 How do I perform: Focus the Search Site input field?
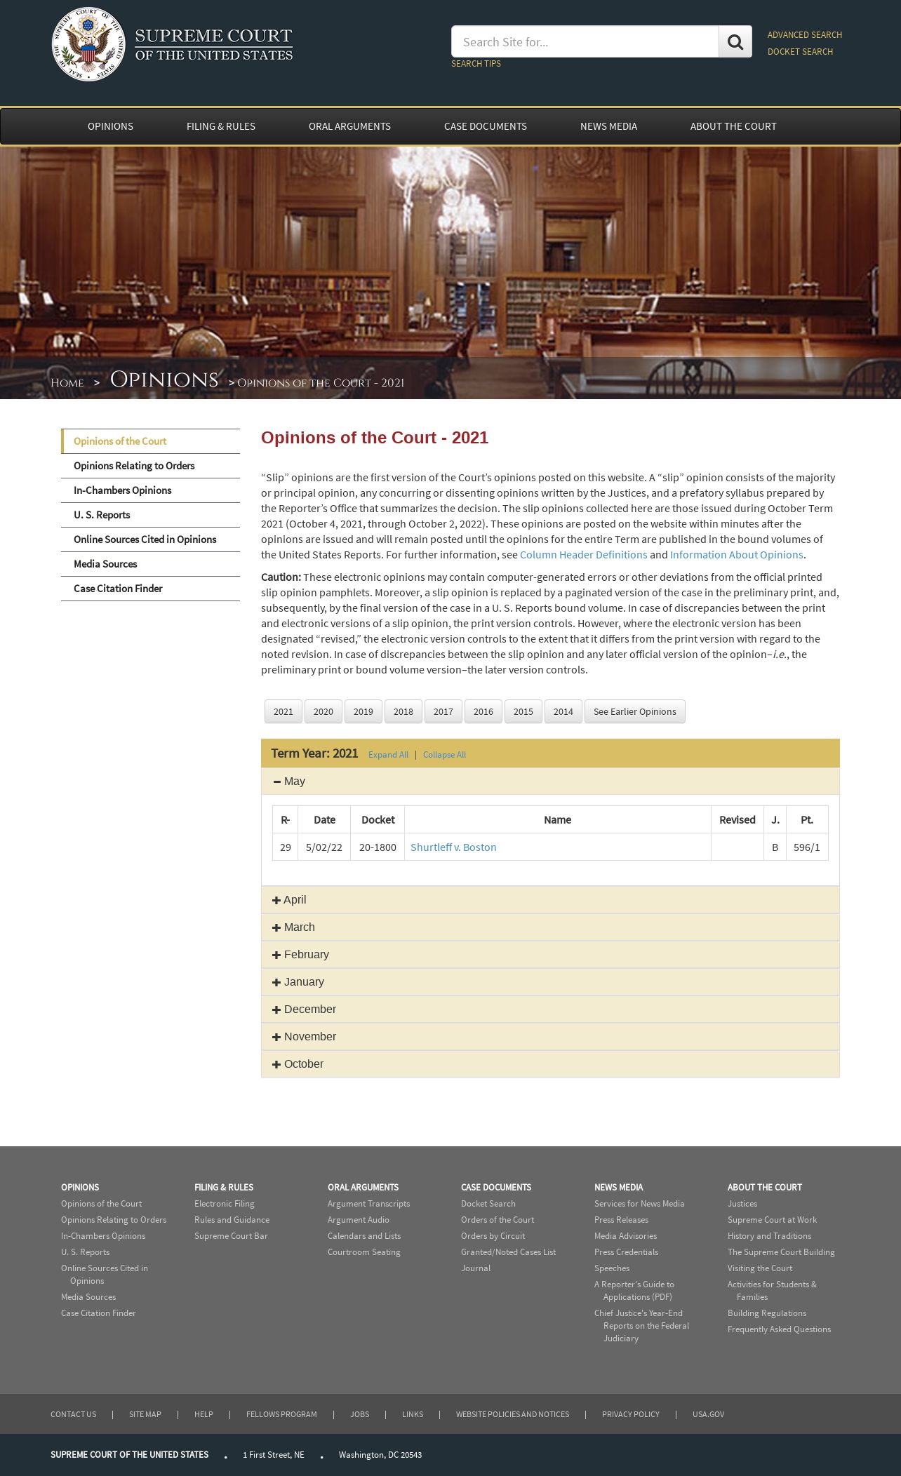click(585, 42)
